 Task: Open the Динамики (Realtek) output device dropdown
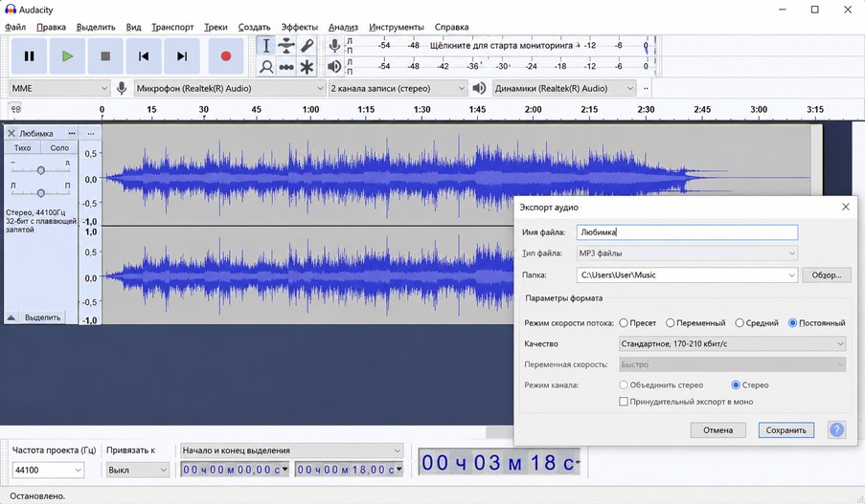[x=564, y=88]
